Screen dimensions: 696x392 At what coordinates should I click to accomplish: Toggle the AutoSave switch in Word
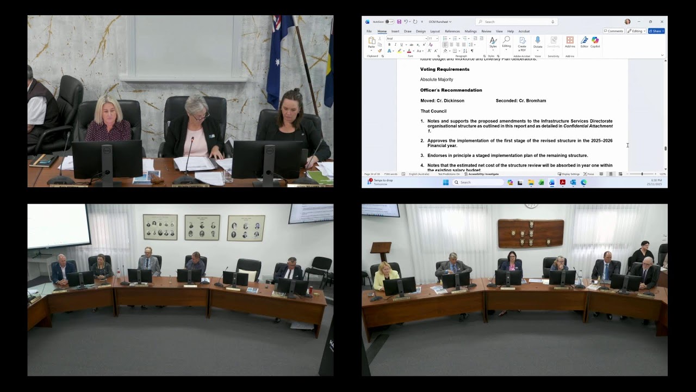tap(390, 22)
